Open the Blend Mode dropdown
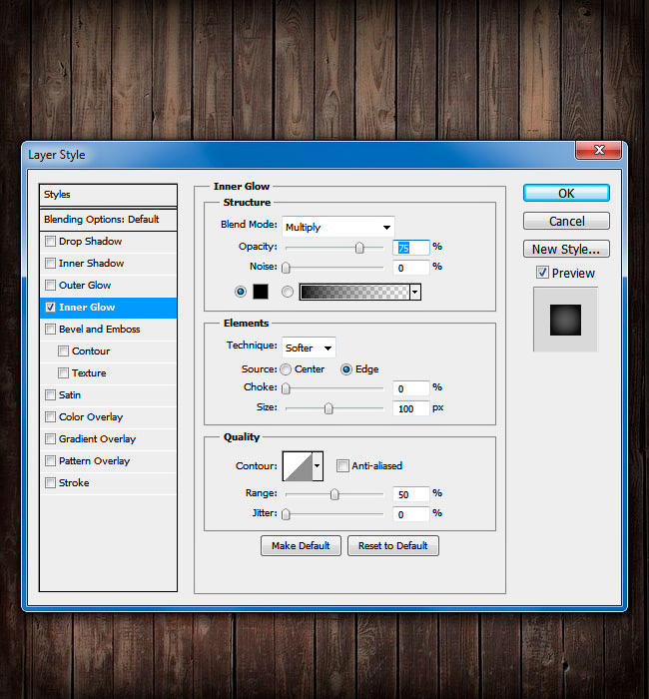The height and width of the screenshot is (699, 649). [x=338, y=227]
